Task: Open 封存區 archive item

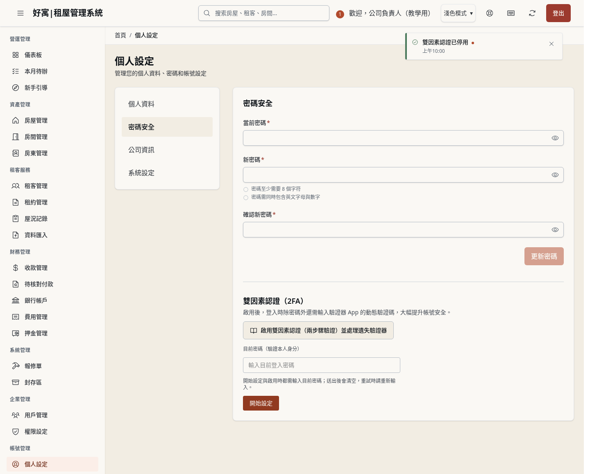Action: tap(52, 382)
